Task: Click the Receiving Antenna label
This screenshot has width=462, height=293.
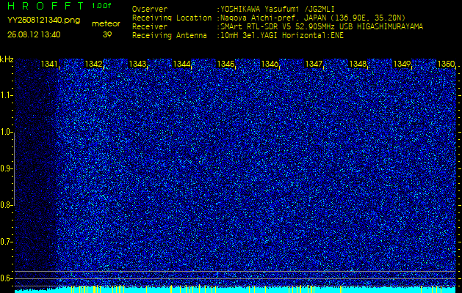Action: [x=170, y=36]
